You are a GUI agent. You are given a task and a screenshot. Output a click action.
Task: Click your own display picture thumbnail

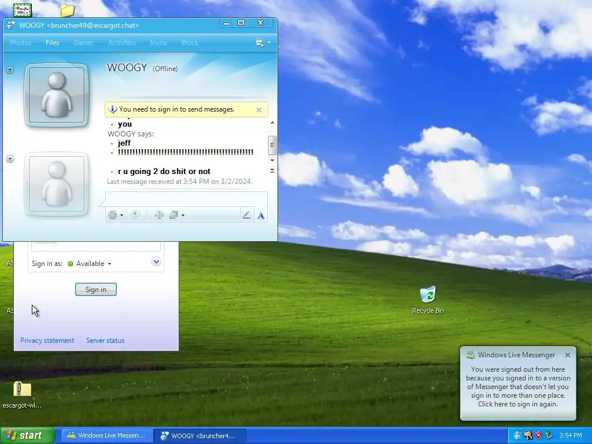click(x=57, y=184)
